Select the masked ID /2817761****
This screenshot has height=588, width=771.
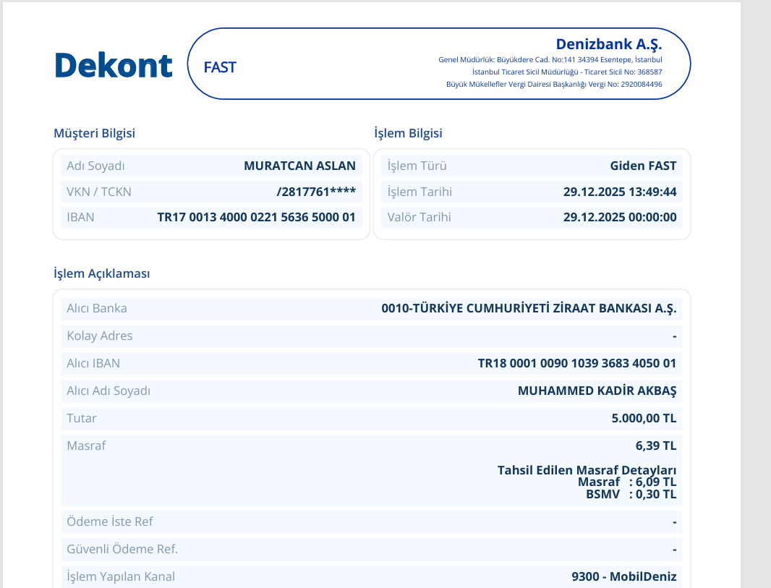[x=316, y=192]
